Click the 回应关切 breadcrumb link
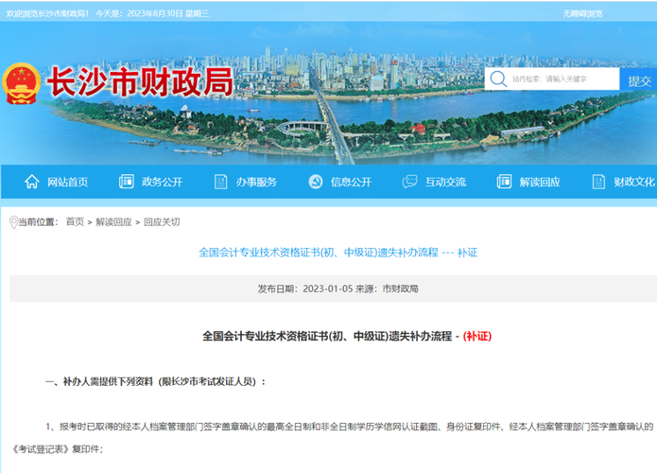657x473 pixels. coord(162,222)
